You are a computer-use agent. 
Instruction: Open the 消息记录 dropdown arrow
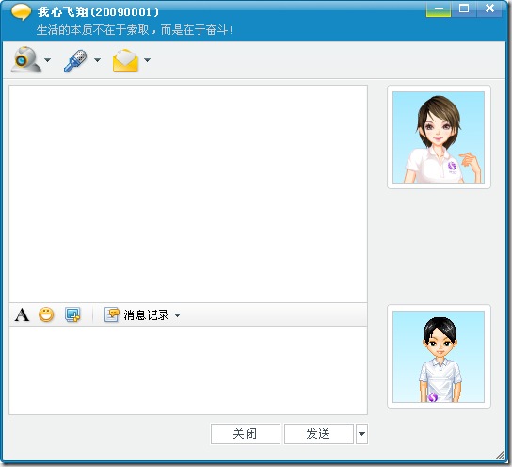click(177, 315)
